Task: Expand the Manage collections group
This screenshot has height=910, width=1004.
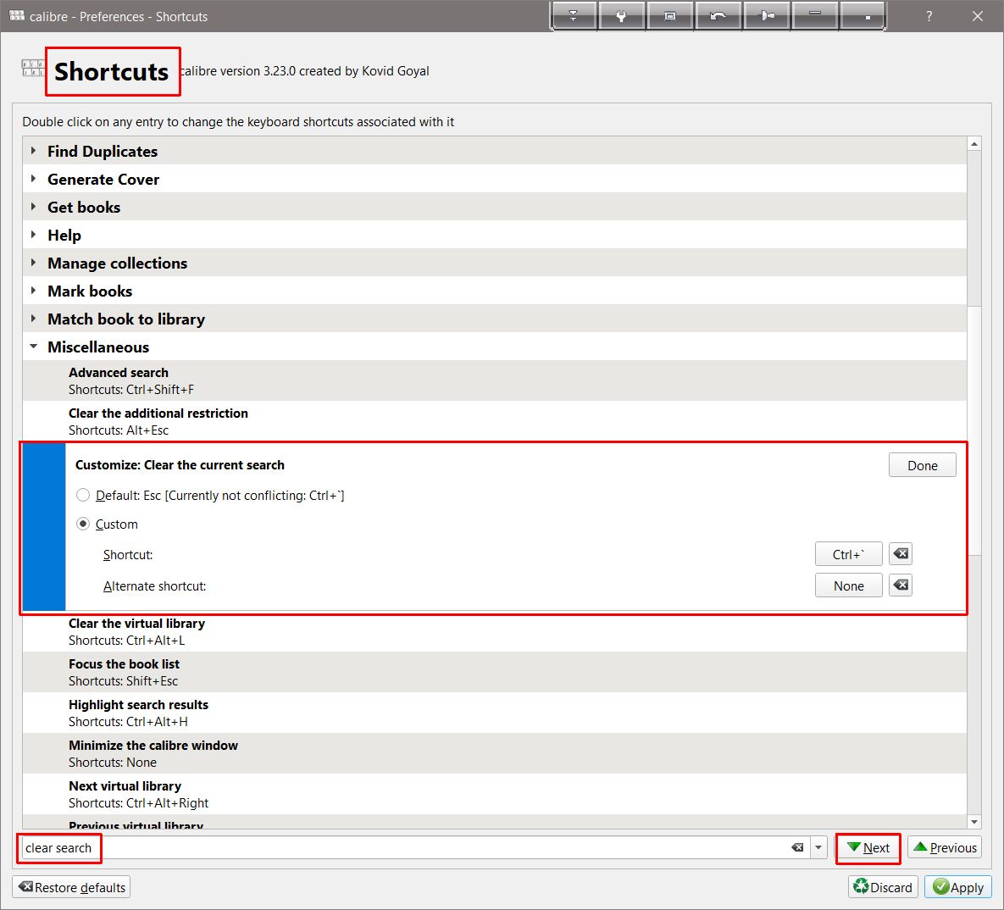Action: [x=33, y=263]
